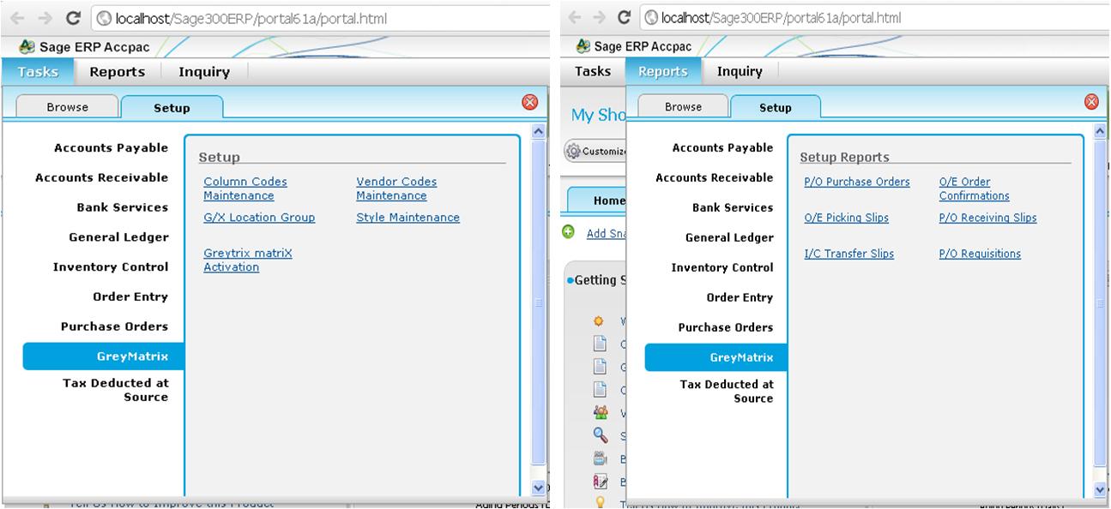Click scroll-up arrow in left panel scrollbar
Screen dimensions: 1111x509
point(539,131)
